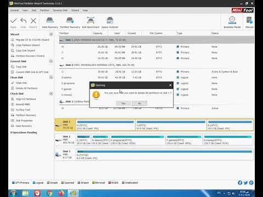Open the Data Recovery tool
Image resolution: width=263 pixels, height=197 pixels.
point(50,22)
